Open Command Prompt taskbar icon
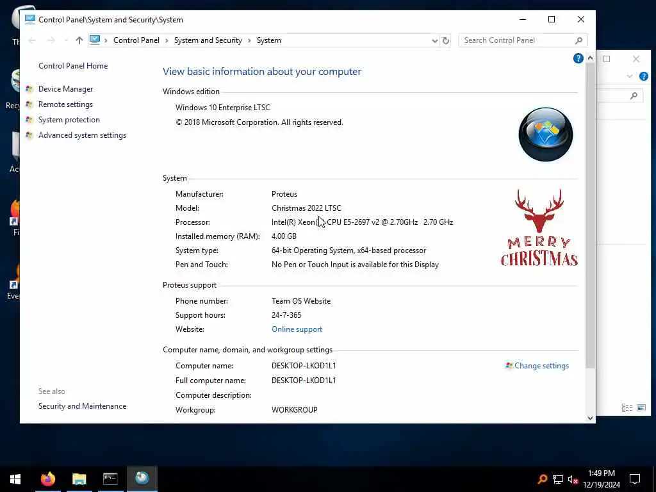The height and width of the screenshot is (492, 656). (110, 479)
